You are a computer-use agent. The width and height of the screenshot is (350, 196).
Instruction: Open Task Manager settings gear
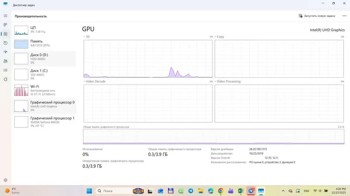point(5,180)
